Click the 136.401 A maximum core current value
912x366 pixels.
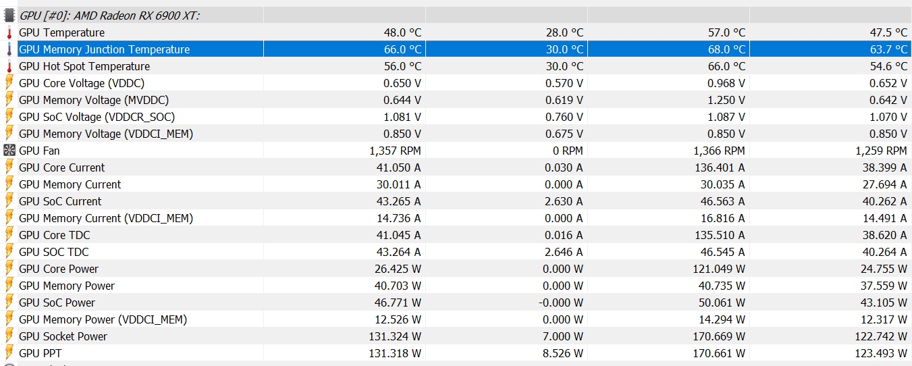(720, 167)
